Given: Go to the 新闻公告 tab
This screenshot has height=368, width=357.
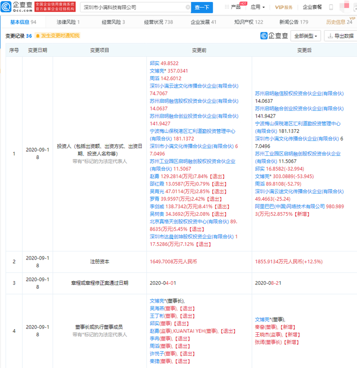Looking at the screenshot, I should click(x=294, y=22).
